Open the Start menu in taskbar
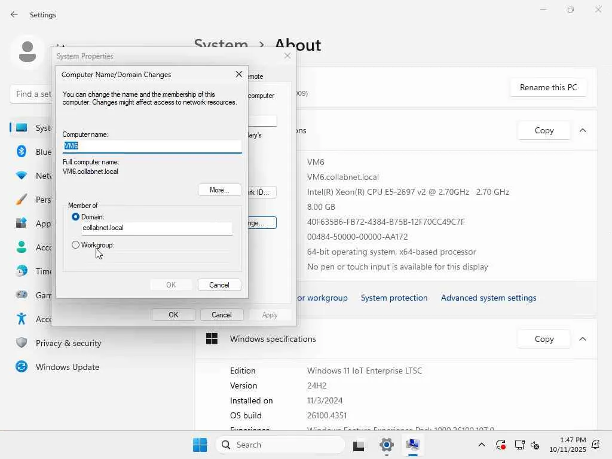 pyautogui.click(x=200, y=445)
